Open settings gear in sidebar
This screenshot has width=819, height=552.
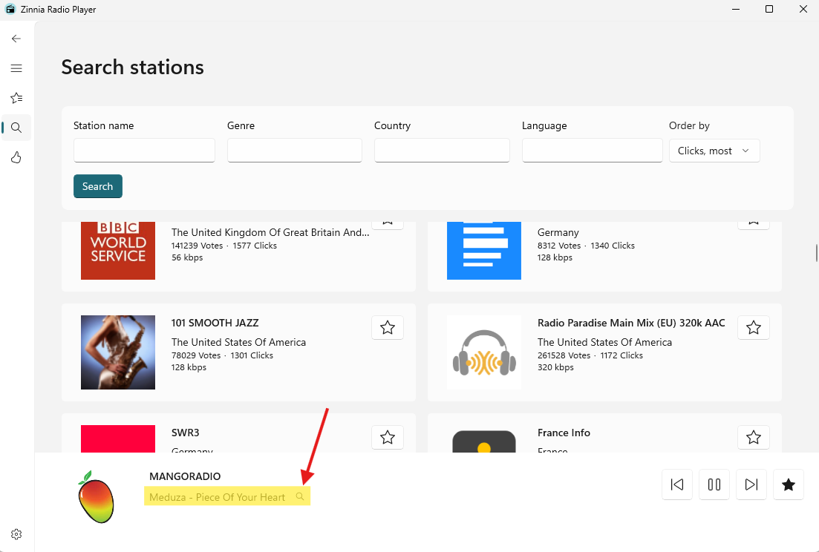(16, 534)
